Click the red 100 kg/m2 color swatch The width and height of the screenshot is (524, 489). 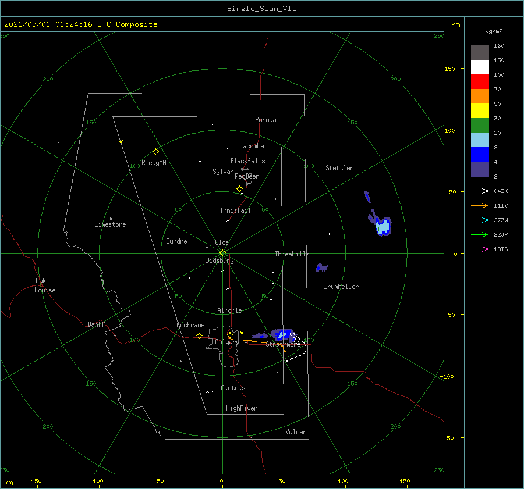click(480, 82)
